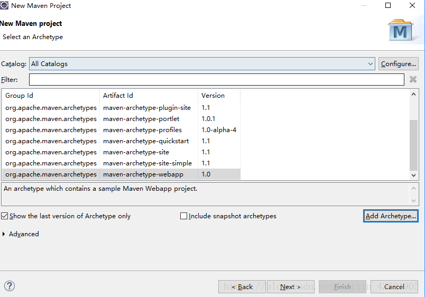Maximize the New Maven Project window
The image size is (425, 297).
[x=388, y=5]
